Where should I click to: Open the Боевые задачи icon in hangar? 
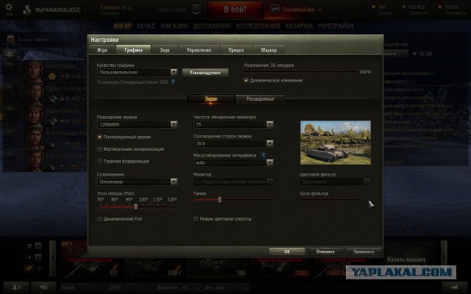pos(10,39)
